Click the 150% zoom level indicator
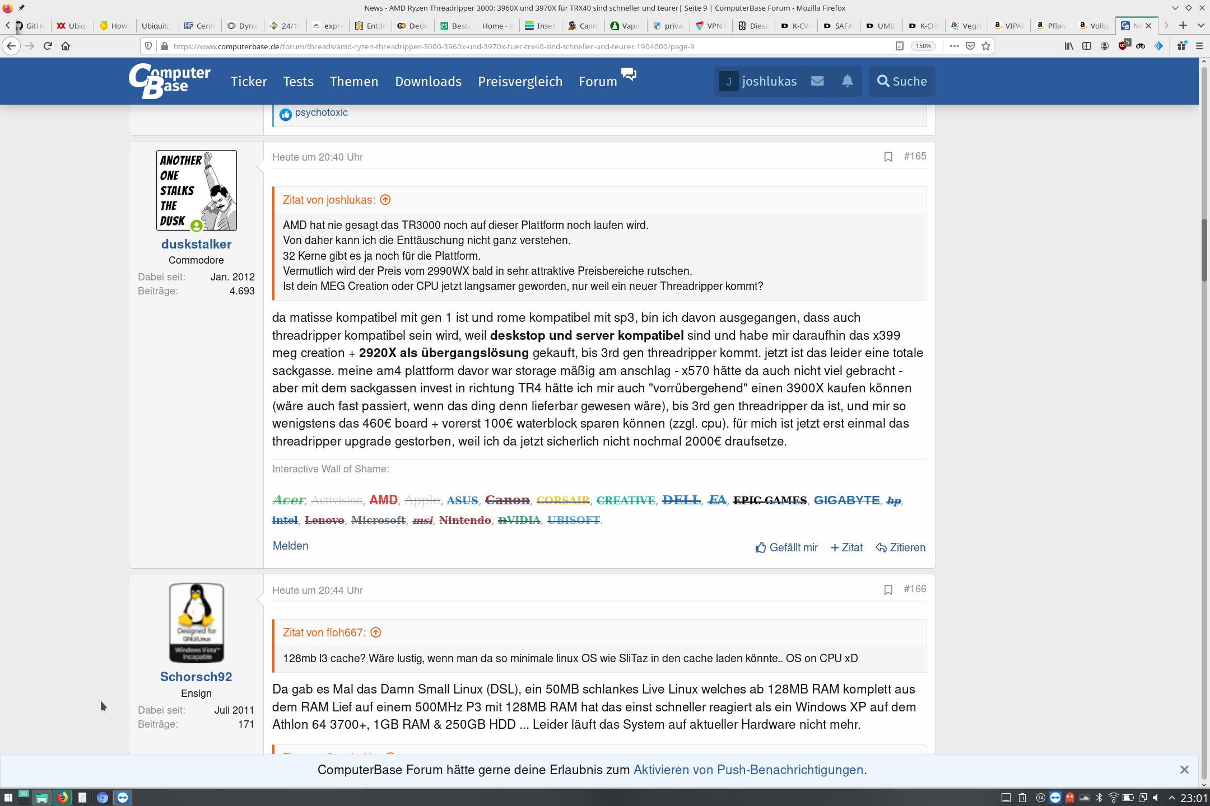Image resolution: width=1210 pixels, height=806 pixels. coord(923,46)
